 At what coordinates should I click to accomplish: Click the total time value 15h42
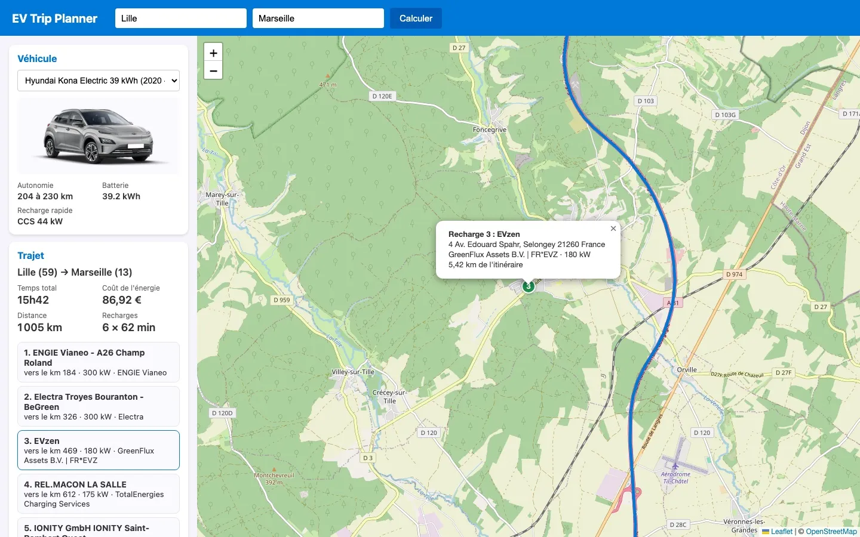point(33,300)
